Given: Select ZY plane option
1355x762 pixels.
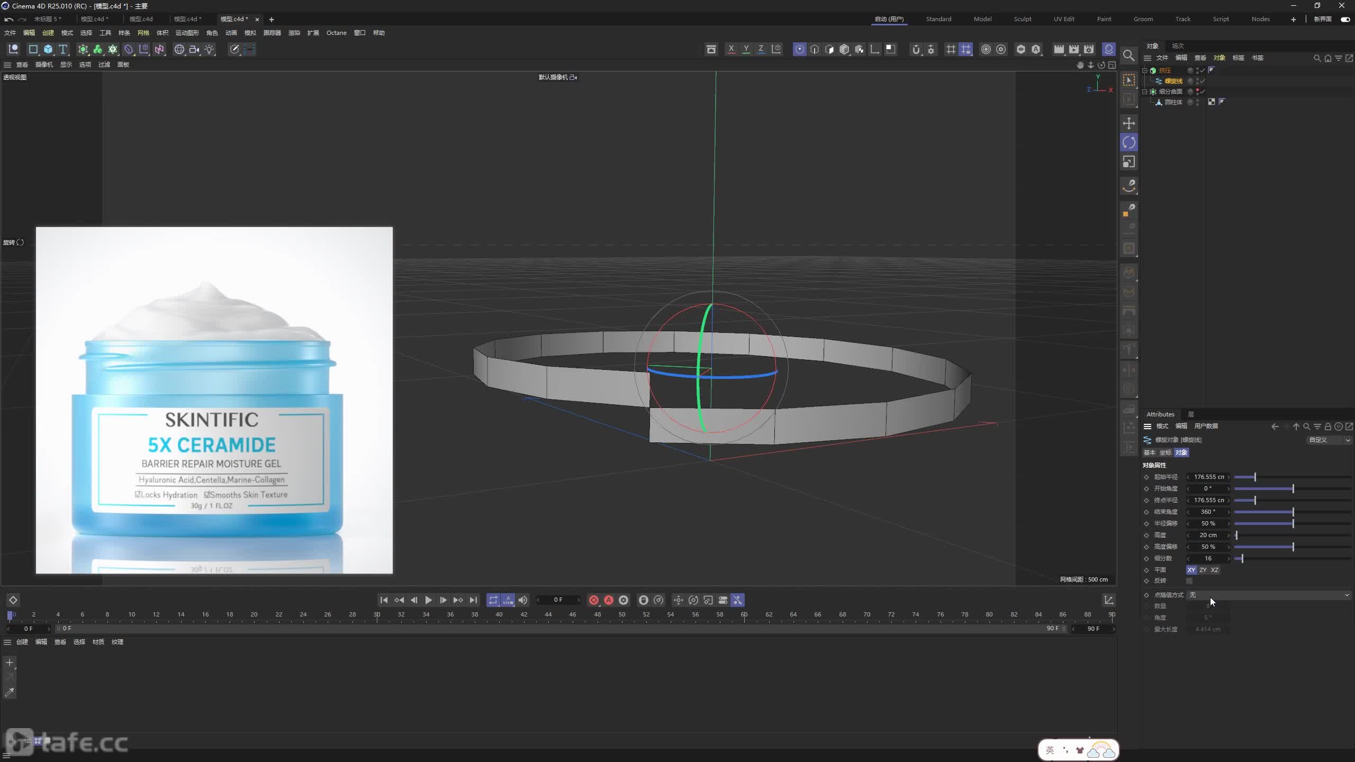Looking at the screenshot, I should coord(1203,570).
